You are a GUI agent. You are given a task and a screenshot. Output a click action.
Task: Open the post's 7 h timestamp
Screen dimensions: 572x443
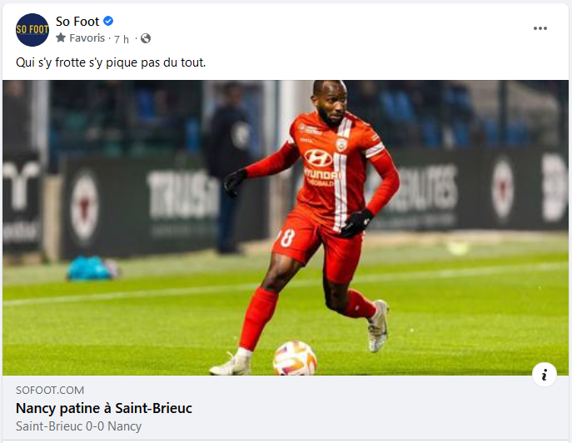click(122, 38)
